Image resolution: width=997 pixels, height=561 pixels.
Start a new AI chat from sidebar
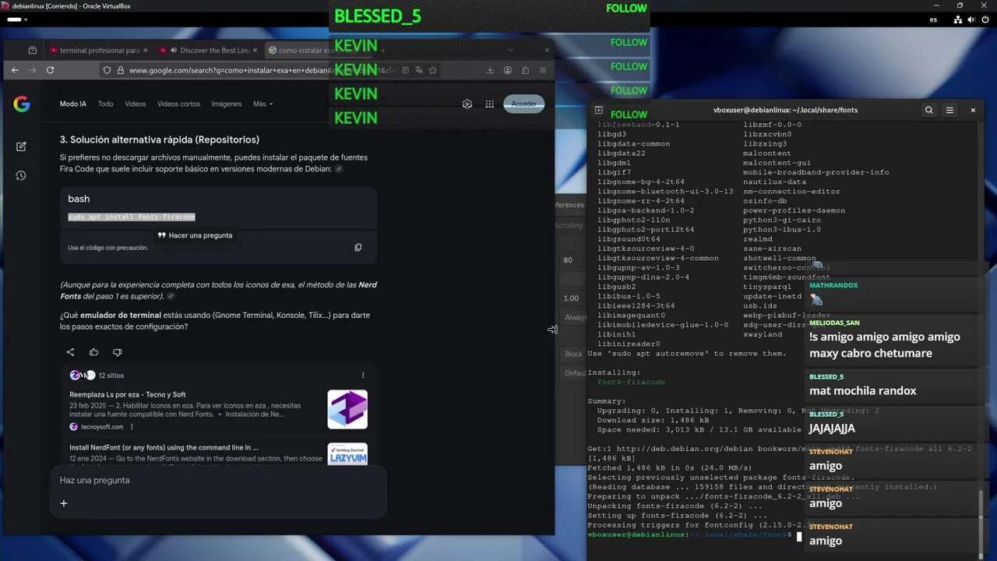coord(21,146)
